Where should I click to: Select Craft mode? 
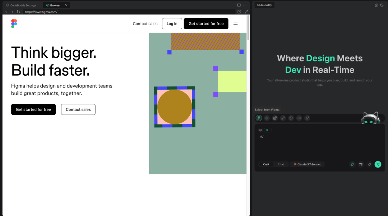click(266, 164)
